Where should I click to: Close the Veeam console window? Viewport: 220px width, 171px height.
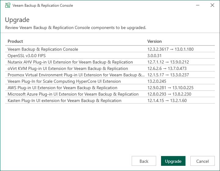point(212,5)
